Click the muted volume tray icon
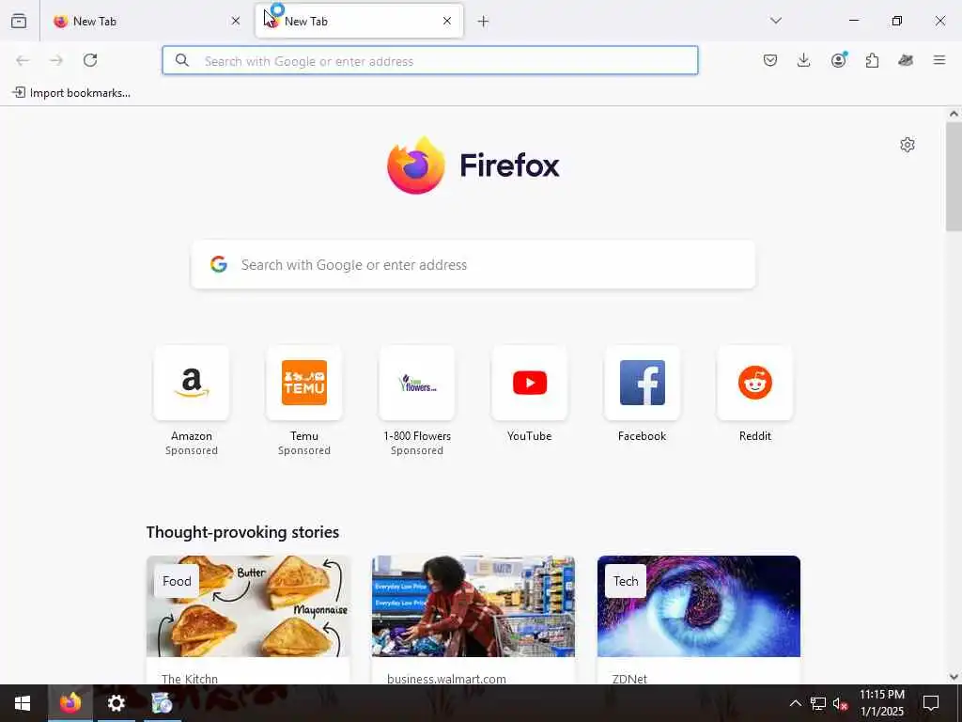The height and width of the screenshot is (722, 962). [840, 703]
